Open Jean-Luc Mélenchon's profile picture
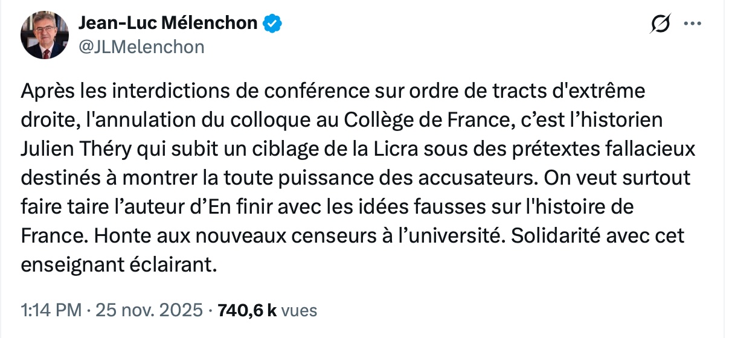The width and height of the screenshot is (732, 338). click(44, 36)
